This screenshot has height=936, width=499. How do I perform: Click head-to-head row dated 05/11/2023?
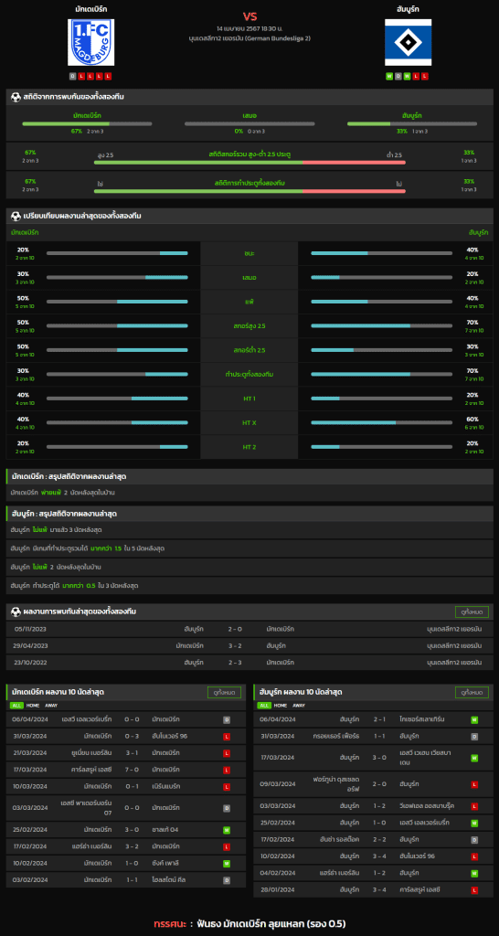pos(249,629)
